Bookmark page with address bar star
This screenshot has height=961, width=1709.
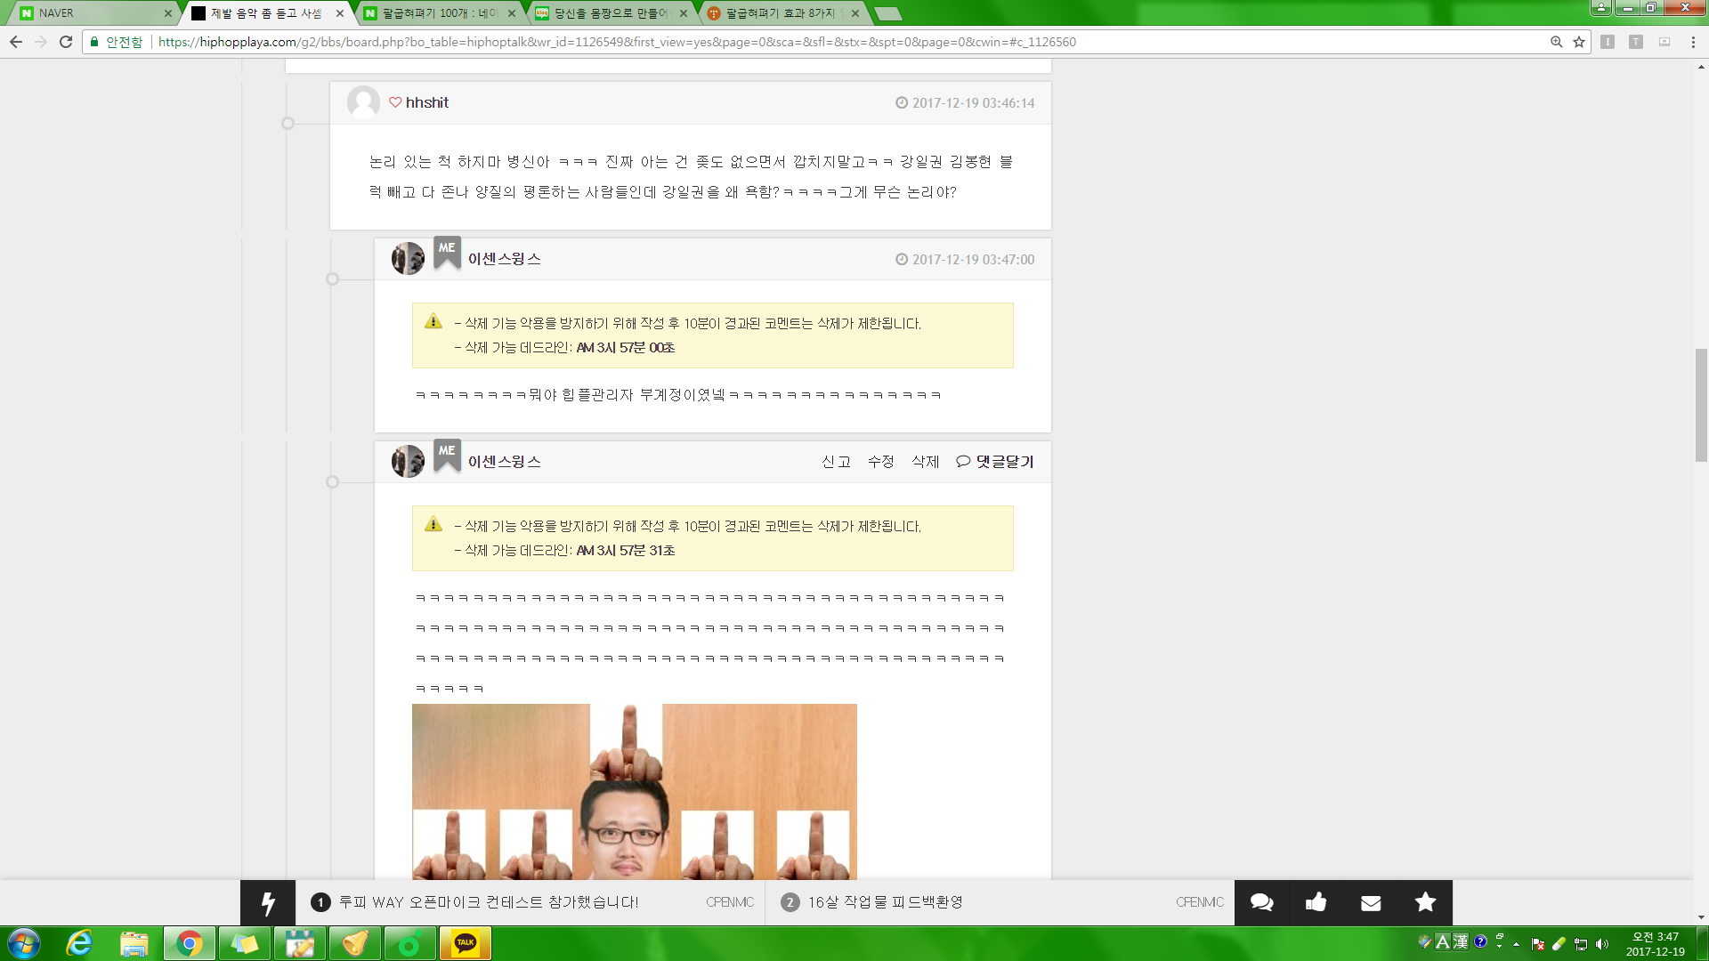pyautogui.click(x=1579, y=42)
